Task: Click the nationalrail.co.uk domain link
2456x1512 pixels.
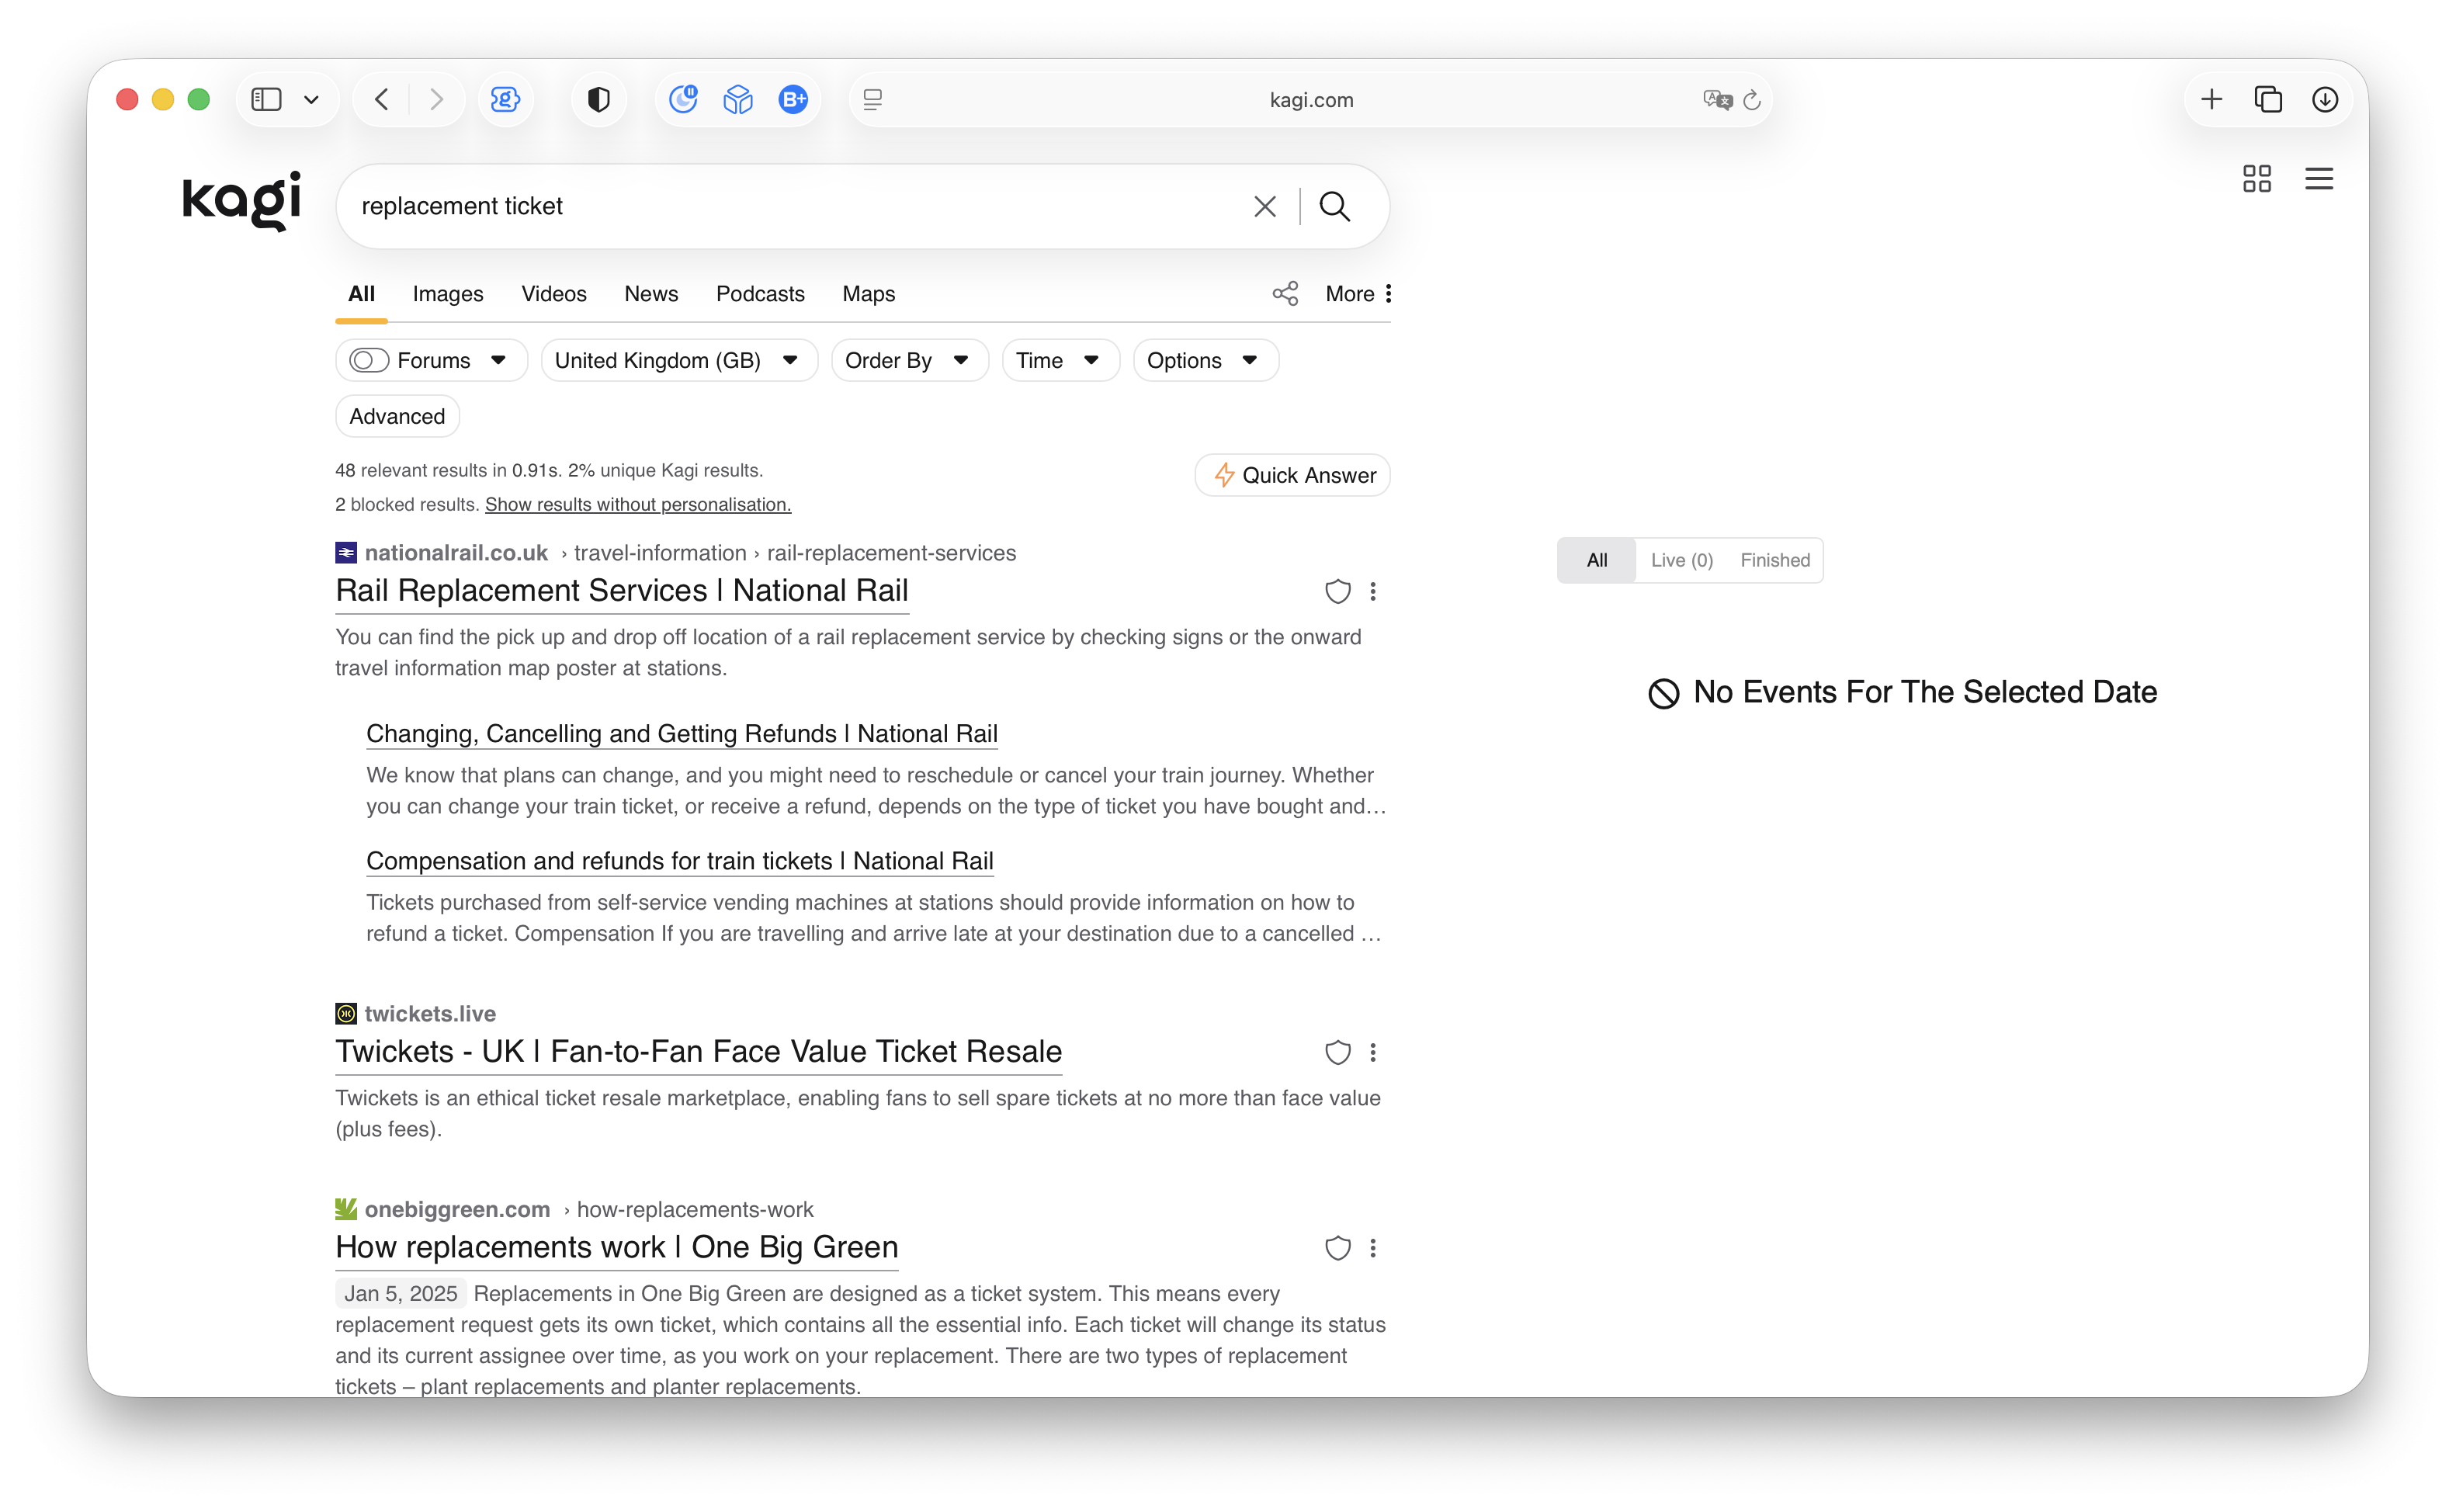Action: [456, 553]
